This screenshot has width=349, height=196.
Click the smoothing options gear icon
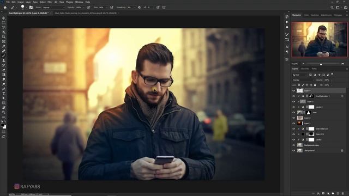140,7
